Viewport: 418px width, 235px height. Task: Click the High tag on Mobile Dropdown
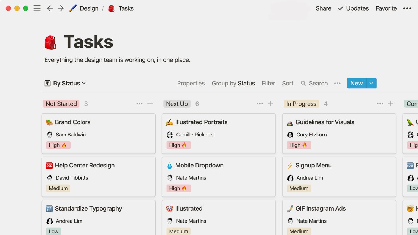(179, 188)
